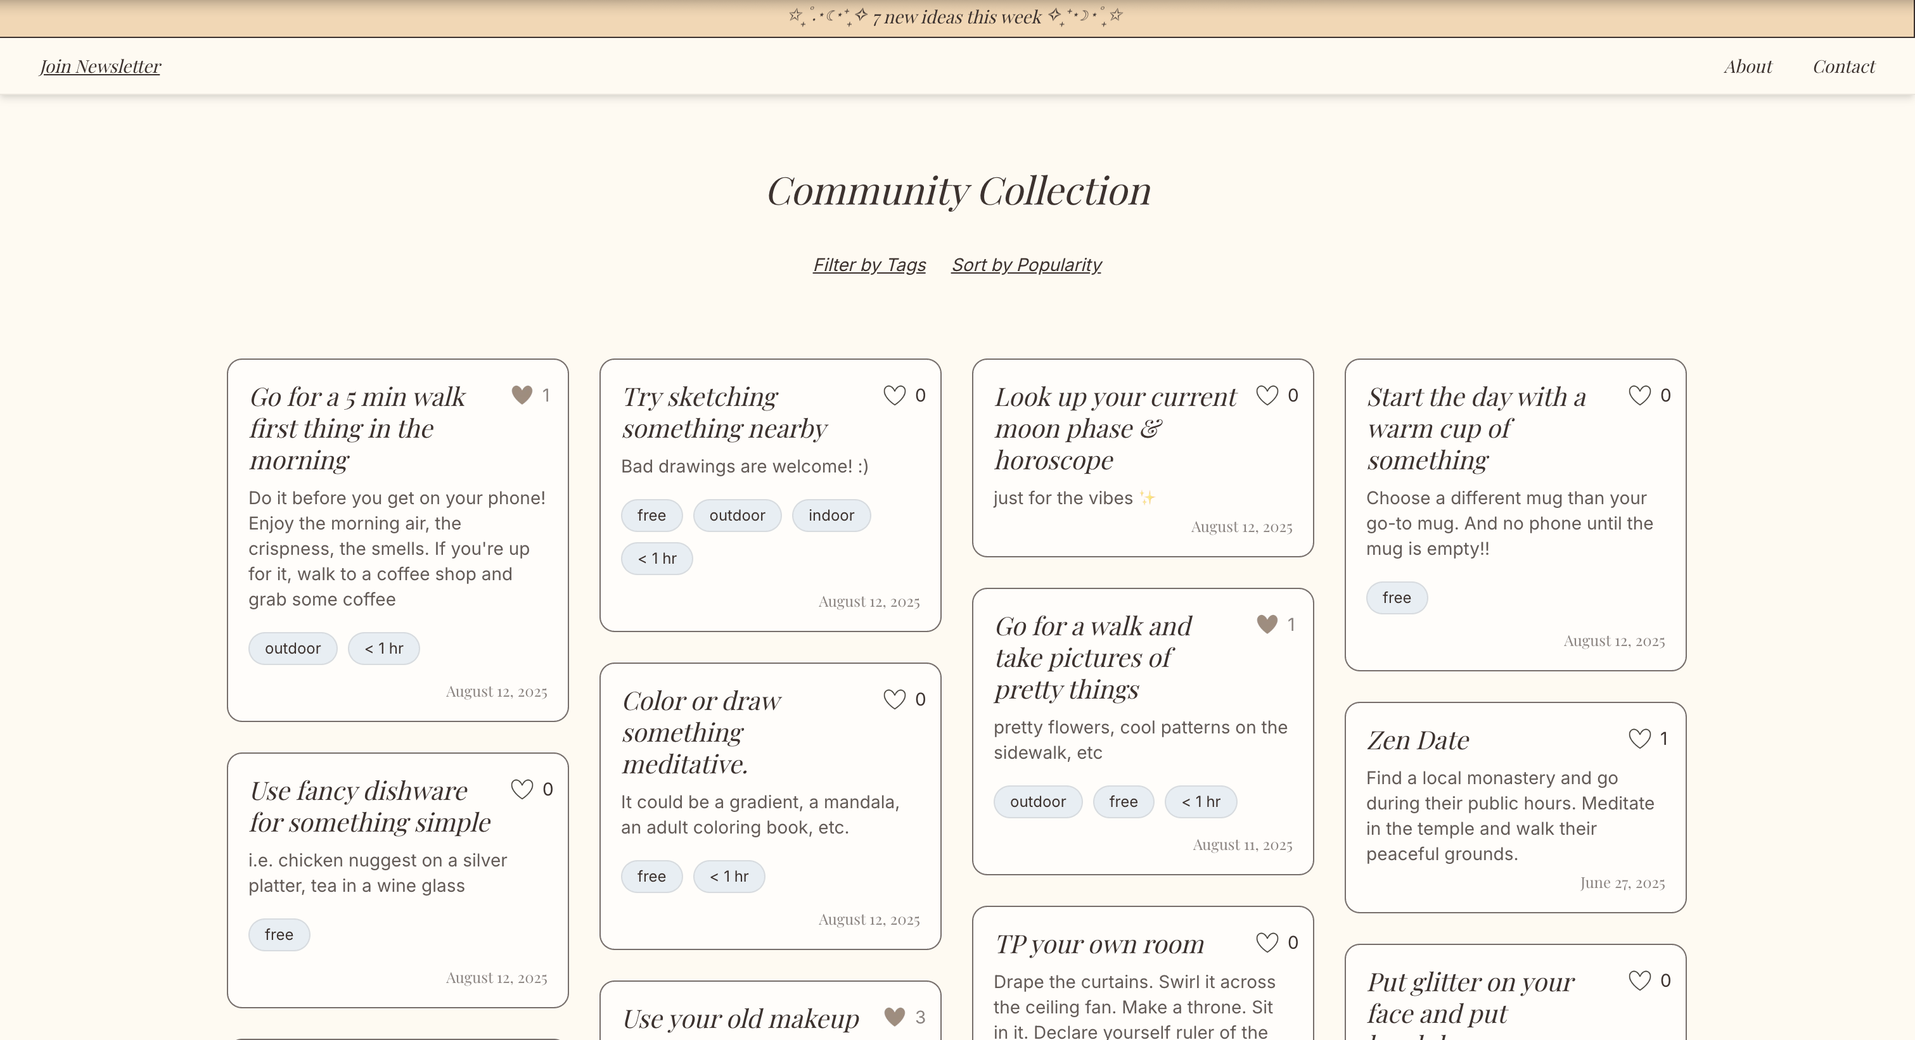Click the '7 new ideas this week' banner

(957, 17)
